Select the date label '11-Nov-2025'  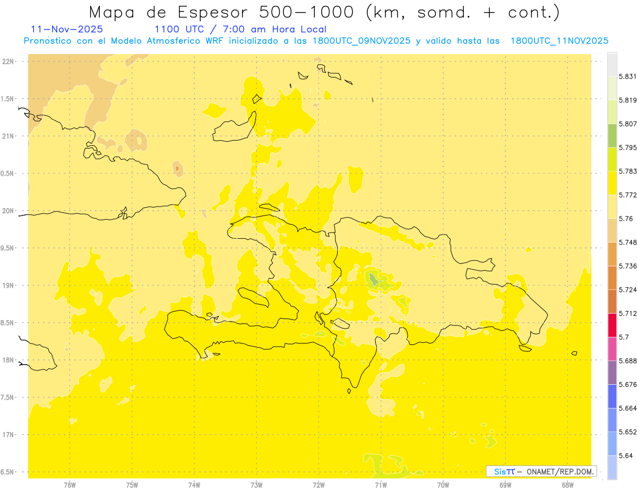pyautogui.click(x=67, y=30)
